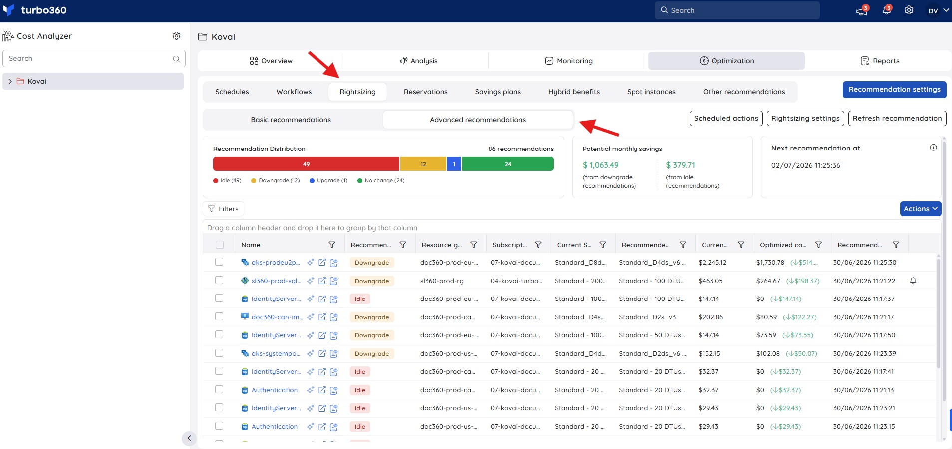Click the turbo360 logo

35,10
